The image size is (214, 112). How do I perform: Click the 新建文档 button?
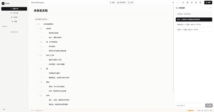[x=14, y=9]
